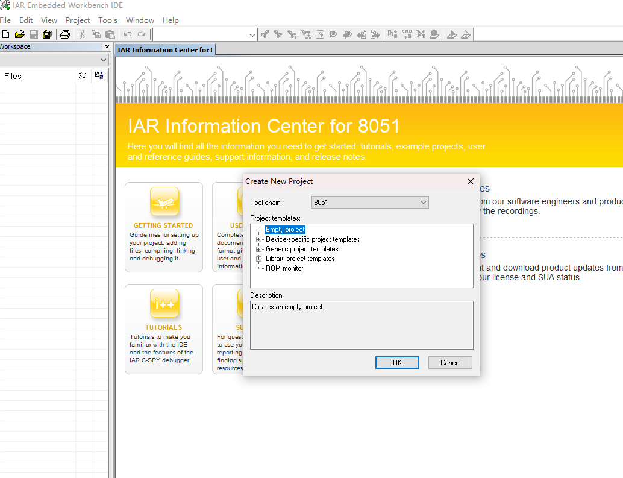
Task: Click the Find Next toolbar icon
Action: (x=278, y=34)
